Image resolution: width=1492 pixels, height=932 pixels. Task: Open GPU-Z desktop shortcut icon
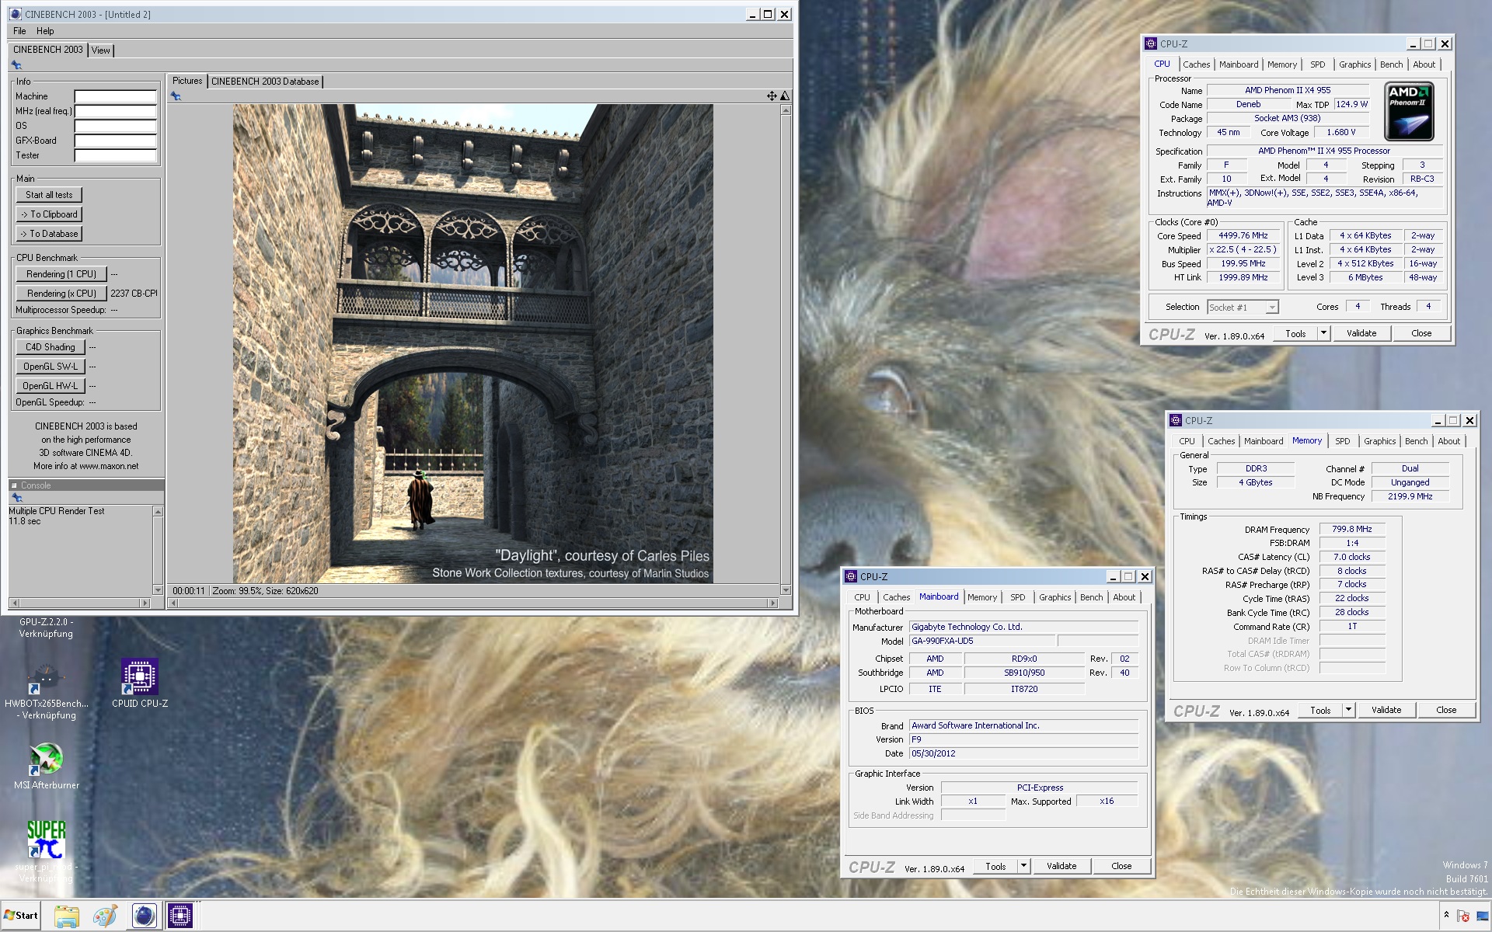pyautogui.click(x=46, y=628)
